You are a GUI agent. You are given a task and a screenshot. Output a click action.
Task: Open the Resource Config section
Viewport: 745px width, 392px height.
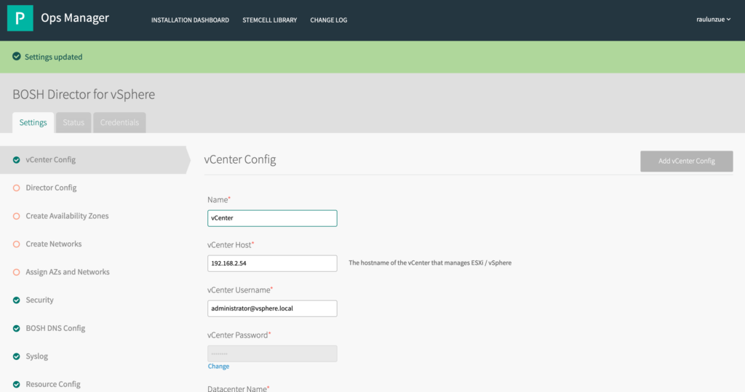tap(52, 384)
